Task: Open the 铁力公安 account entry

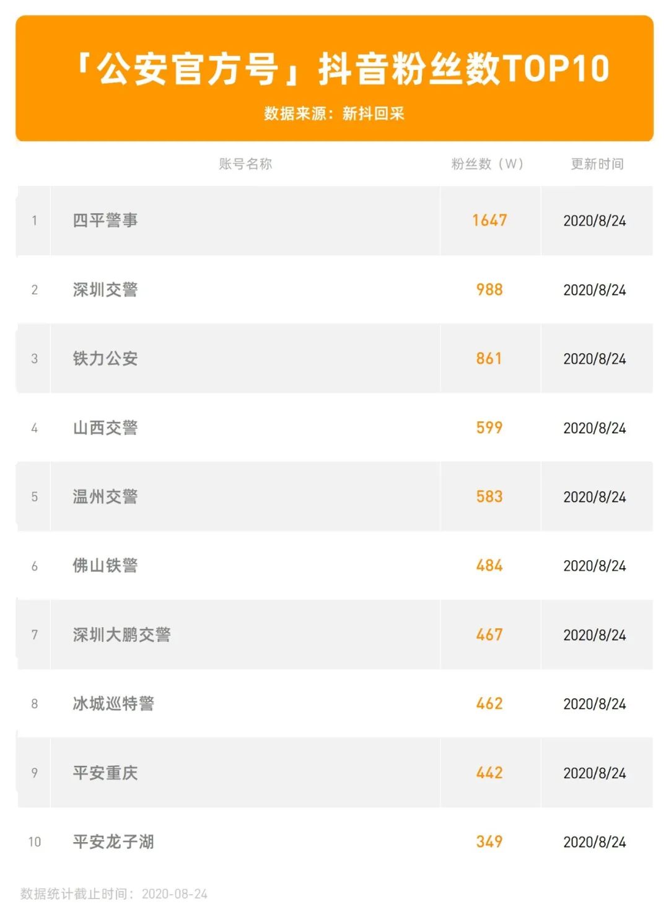Action: [x=105, y=359]
